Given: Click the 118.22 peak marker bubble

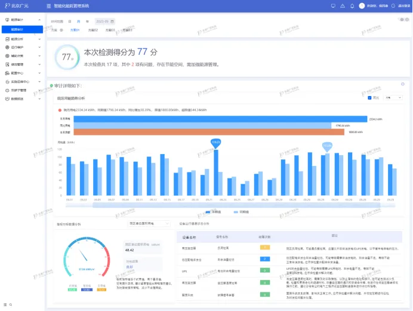Looking at the screenshot, I should [215, 142].
